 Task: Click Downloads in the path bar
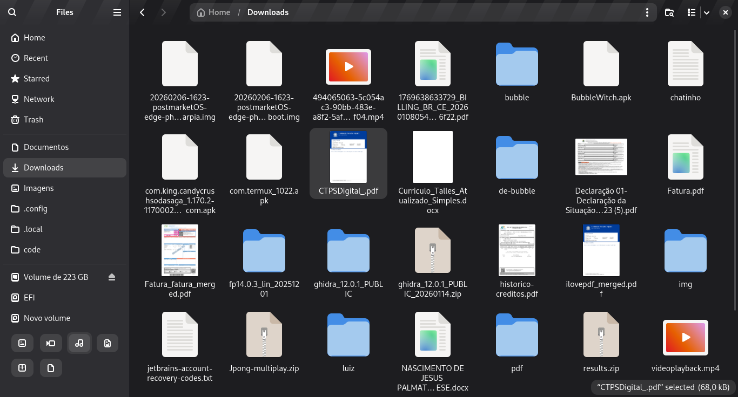[x=268, y=12]
